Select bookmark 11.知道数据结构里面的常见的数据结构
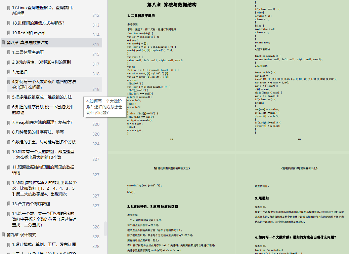 pyautogui.click(x=43, y=170)
